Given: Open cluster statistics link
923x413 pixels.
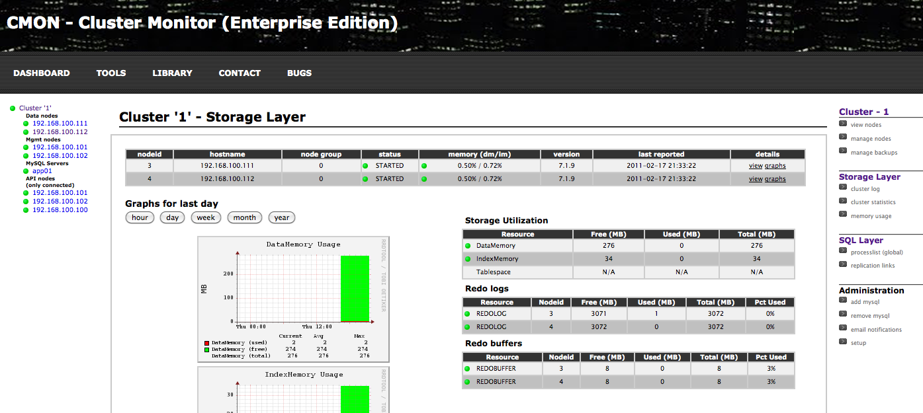Looking at the screenshot, I should tap(873, 202).
